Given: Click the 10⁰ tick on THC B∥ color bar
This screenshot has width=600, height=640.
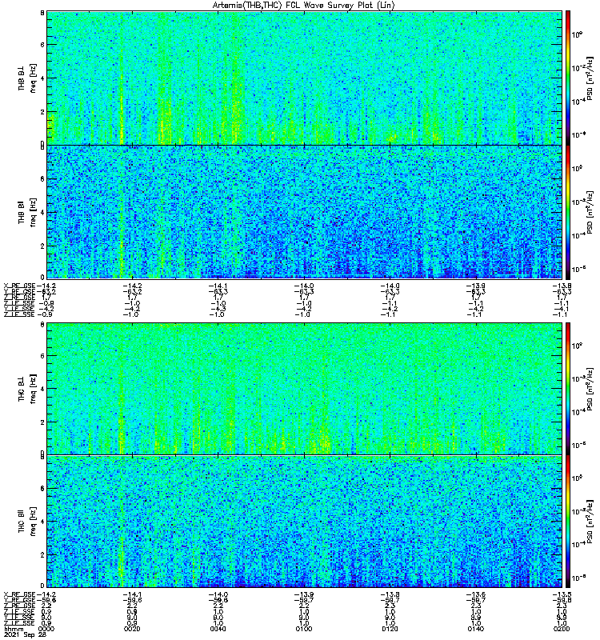Looking at the screenshot, I should 577,478.
